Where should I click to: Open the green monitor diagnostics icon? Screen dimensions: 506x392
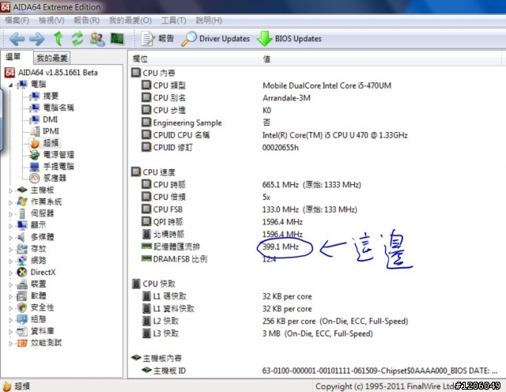coord(118,39)
